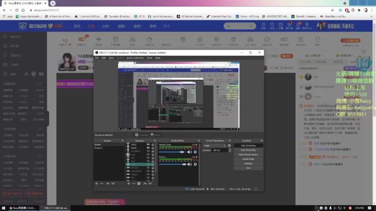Open transition properties gear next to Fade
Image resolution: width=376 pixels, height=211 pixels.
point(229,145)
